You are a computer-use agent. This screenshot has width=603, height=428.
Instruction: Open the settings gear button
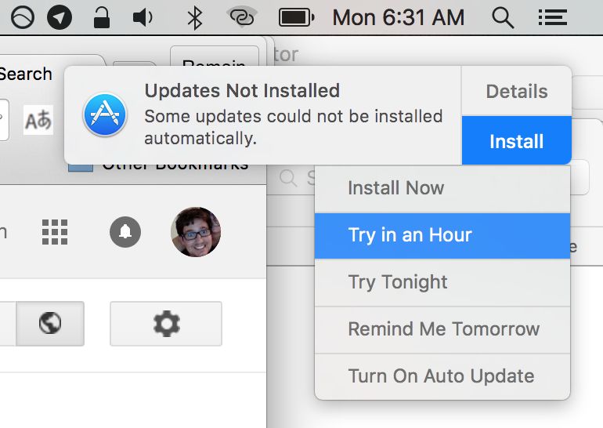point(165,323)
